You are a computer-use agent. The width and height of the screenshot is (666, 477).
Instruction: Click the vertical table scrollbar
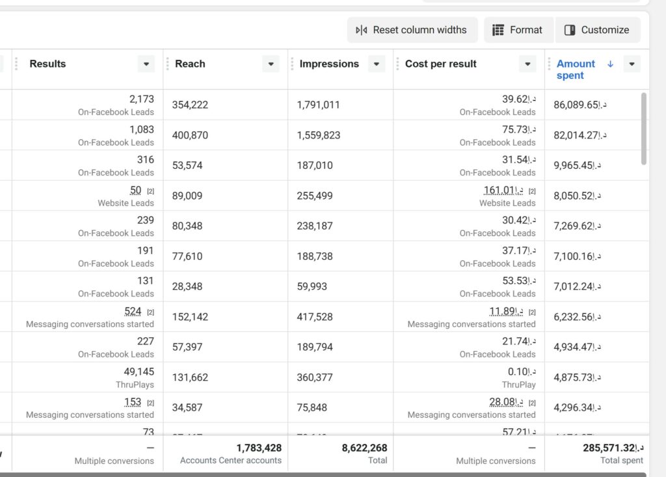point(644,129)
